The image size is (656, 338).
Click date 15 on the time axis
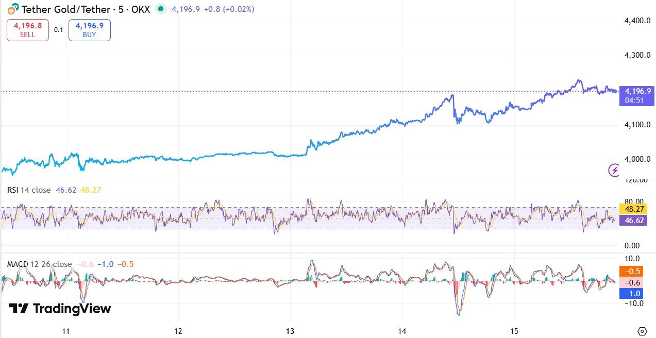pyautogui.click(x=514, y=331)
